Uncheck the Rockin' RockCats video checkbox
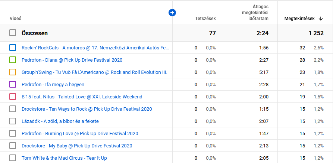This screenshot has width=333, height=163. click(x=13, y=48)
